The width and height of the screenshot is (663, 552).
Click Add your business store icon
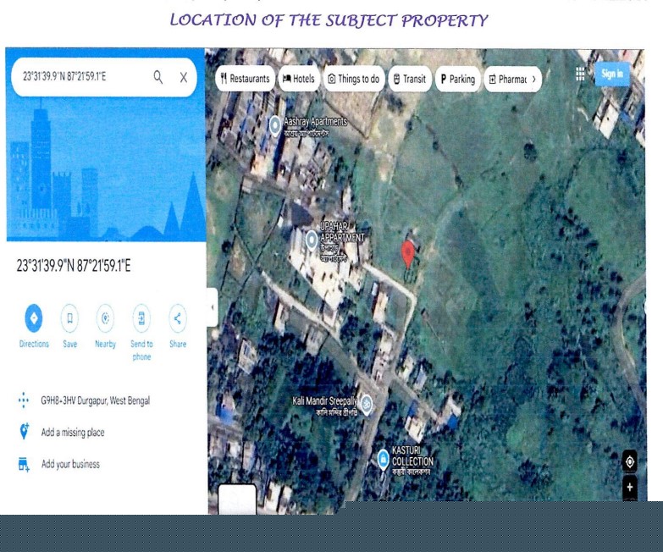[24, 465]
